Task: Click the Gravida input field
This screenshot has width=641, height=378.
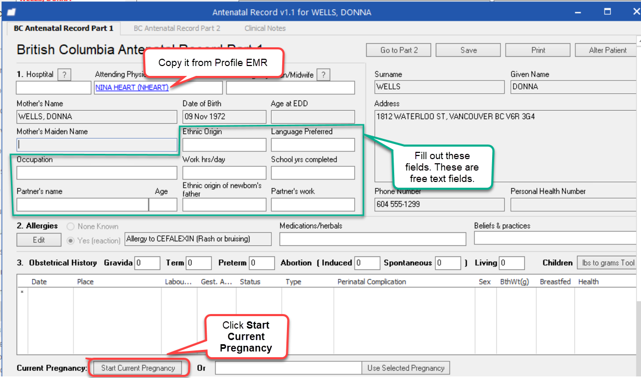Action: [x=147, y=263]
